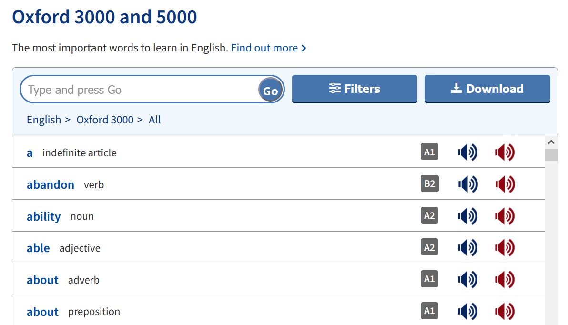
Task: Select 'English' in the breadcrumb
Action: (x=44, y=120)
